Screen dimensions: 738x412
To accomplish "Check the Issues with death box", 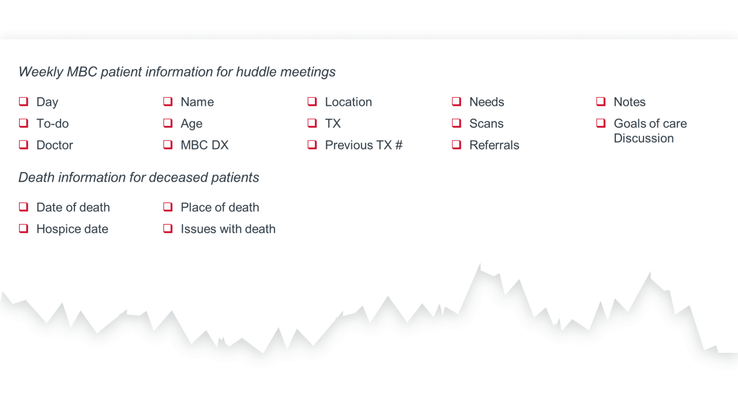I will [x=168, y=228].
